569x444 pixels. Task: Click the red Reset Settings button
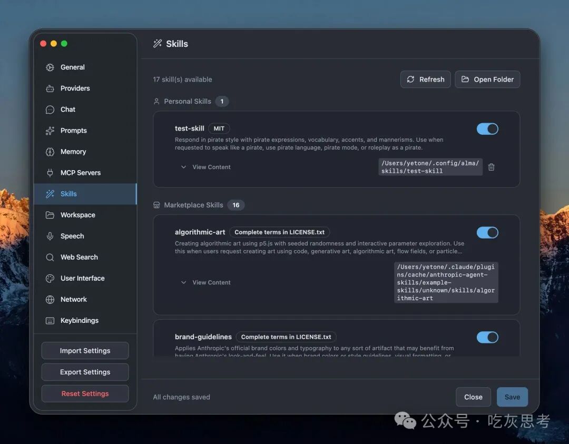tap(85, 393)
